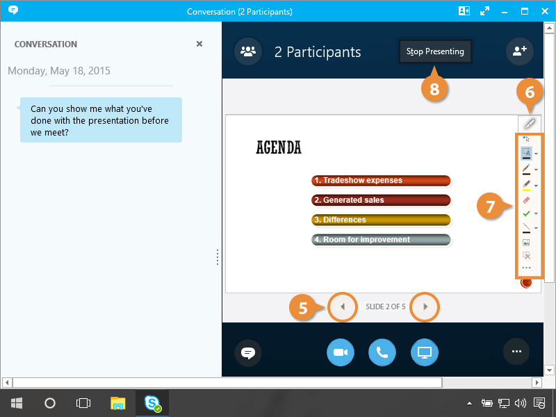Toggle the video camera button
This screenshot has height=417, width=556.
340,352
